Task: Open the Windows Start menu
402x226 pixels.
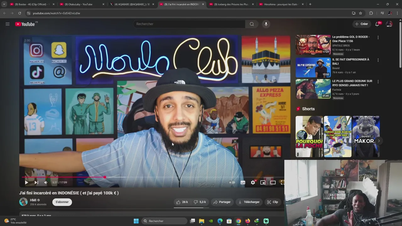Action: 136,221
